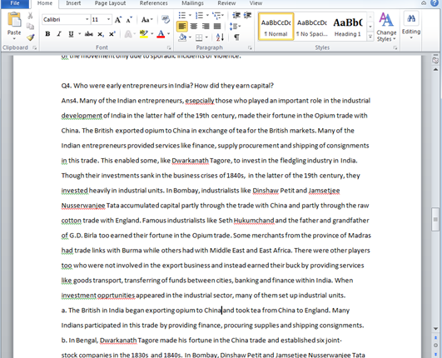This screenshot has height=358, width=442.
Task: Apply the red Font Color swatch
Action: coord(161,34)
